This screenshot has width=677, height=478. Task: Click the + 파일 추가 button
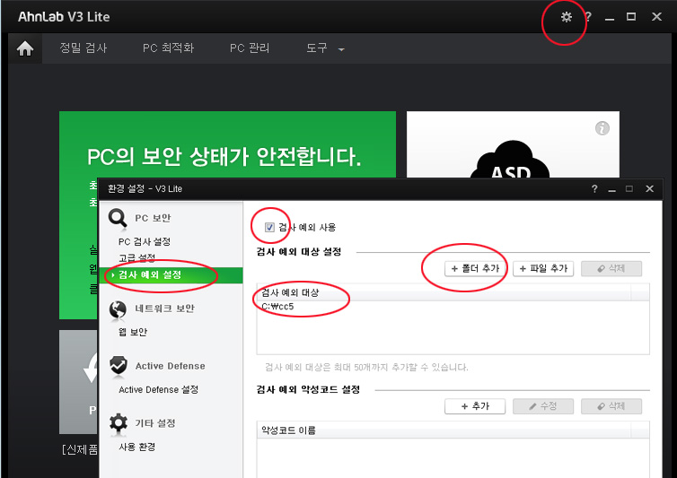point(543,269)
